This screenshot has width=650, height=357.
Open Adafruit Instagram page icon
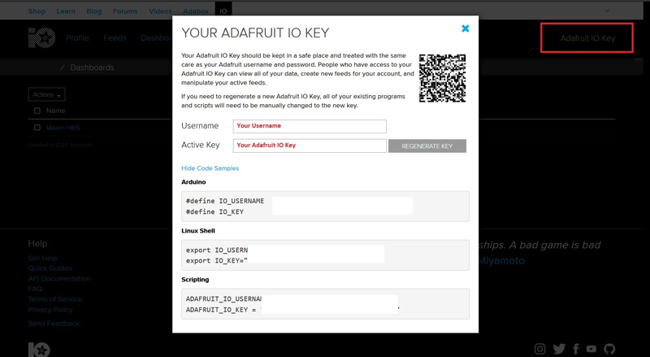click(x=541, y=349)
